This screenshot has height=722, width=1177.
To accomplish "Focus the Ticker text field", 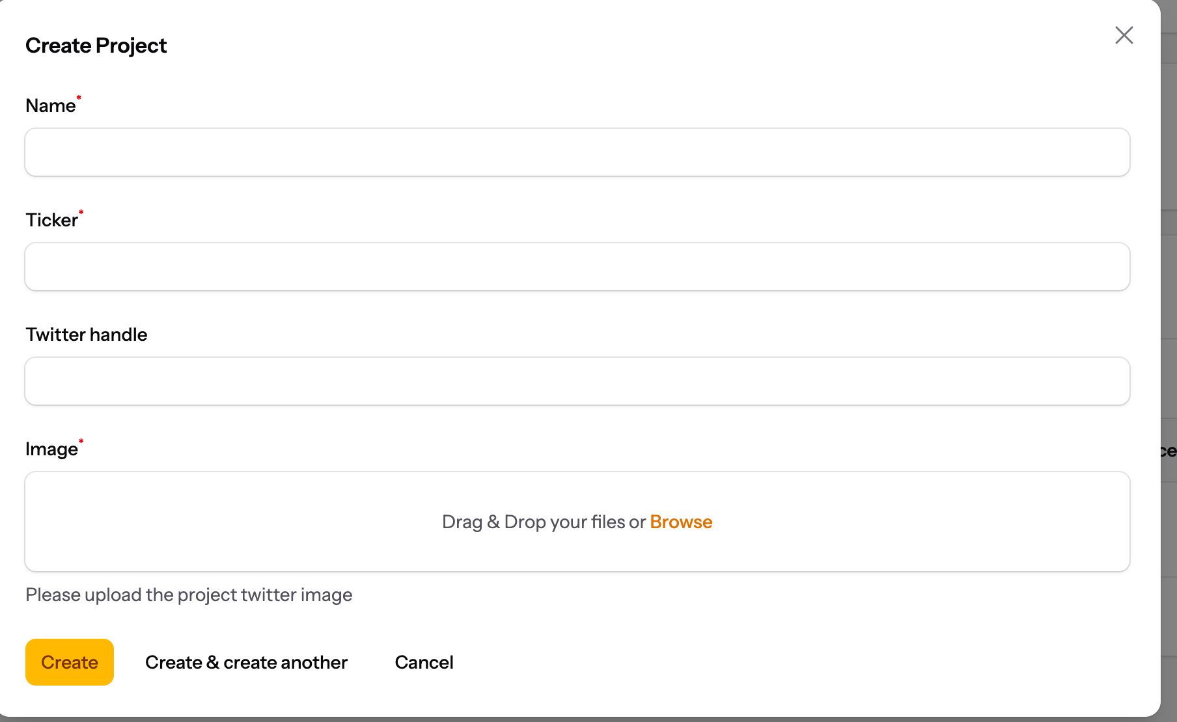I will pos(577,267).
